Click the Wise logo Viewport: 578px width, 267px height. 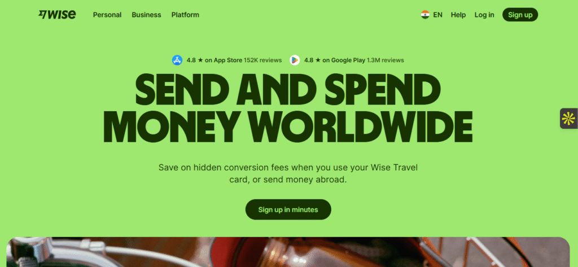pos(57,14)
